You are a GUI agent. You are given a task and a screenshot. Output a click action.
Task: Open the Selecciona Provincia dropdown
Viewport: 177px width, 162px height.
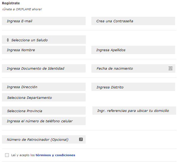click(44, 111)
